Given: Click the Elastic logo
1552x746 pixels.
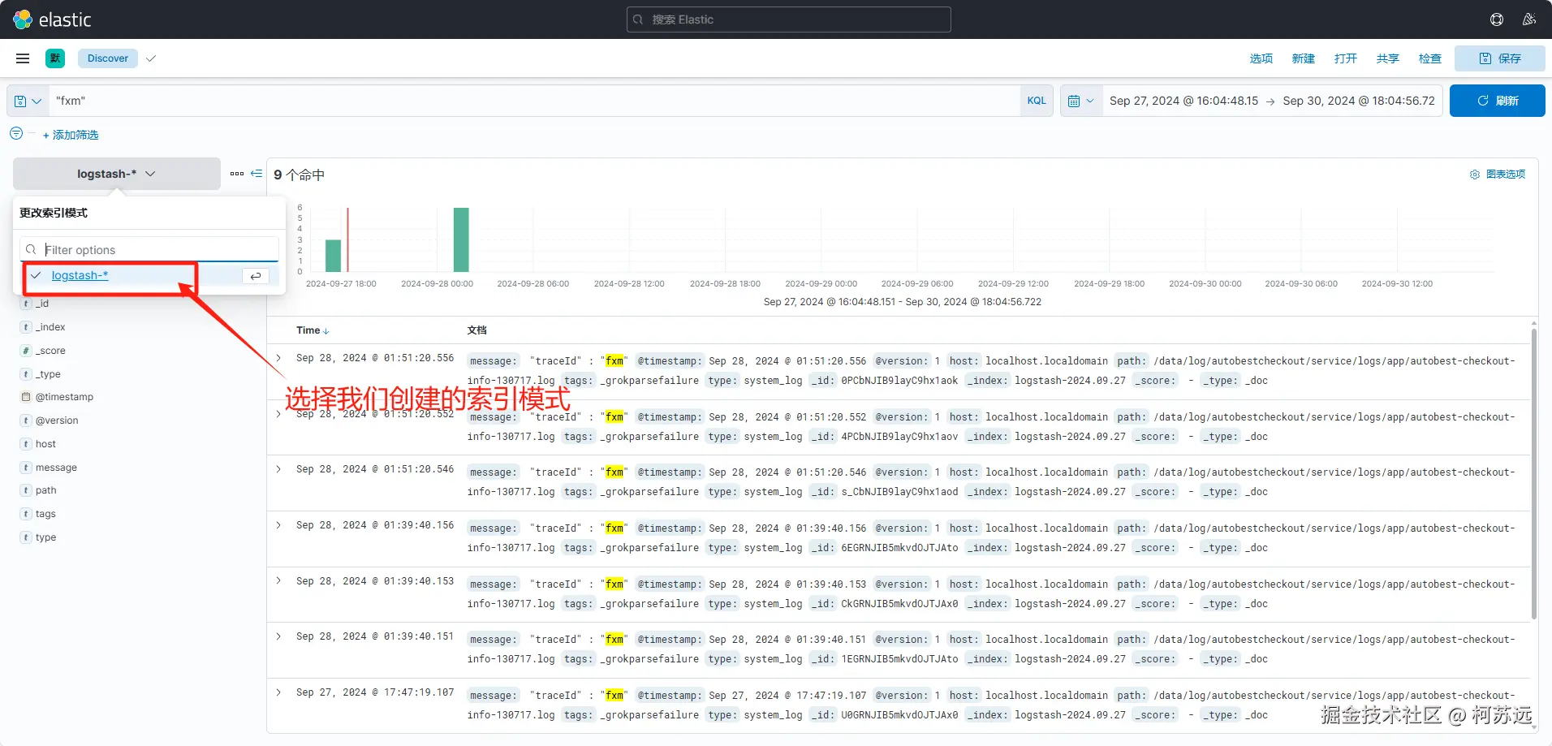Looking at the screenshot, I should coord(52,19).
